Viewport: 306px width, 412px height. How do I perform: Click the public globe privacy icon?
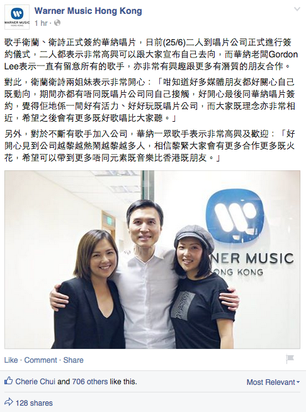(x=57, y=23)
